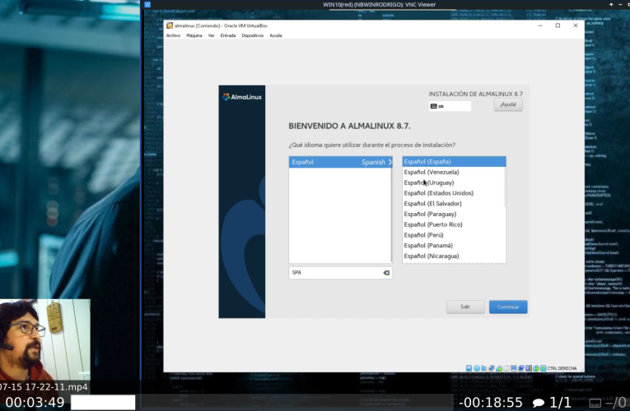The width and height of the screenshot is (630, 411).
Task: Maximize the VirtualBox almalinux window
Action: pos(558,25)
